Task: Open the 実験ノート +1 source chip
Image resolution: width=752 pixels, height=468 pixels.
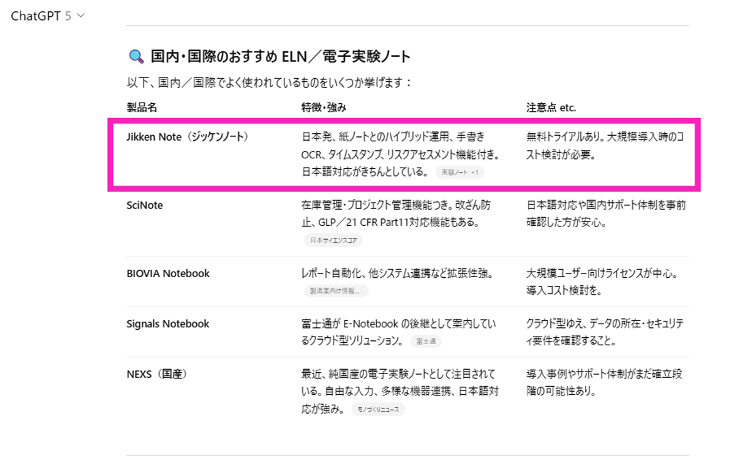Action: (x=460, y=172)
